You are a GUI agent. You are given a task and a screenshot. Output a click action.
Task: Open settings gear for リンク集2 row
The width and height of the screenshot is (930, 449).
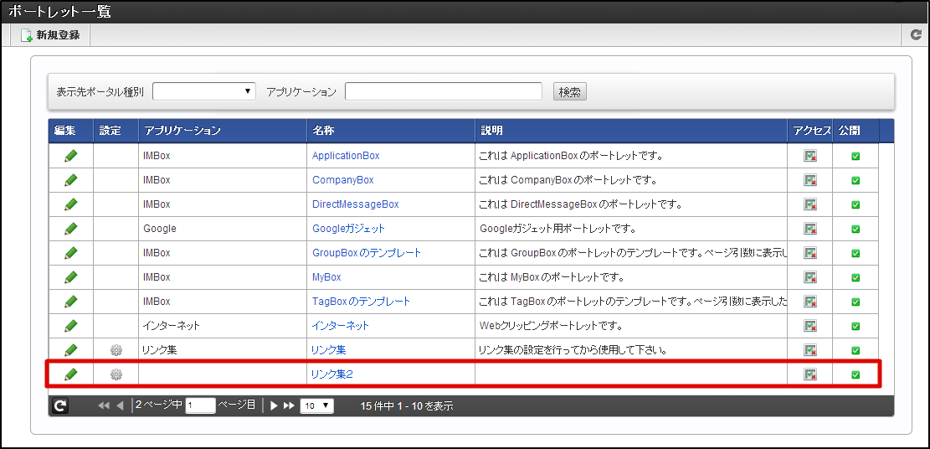(116, 374)
